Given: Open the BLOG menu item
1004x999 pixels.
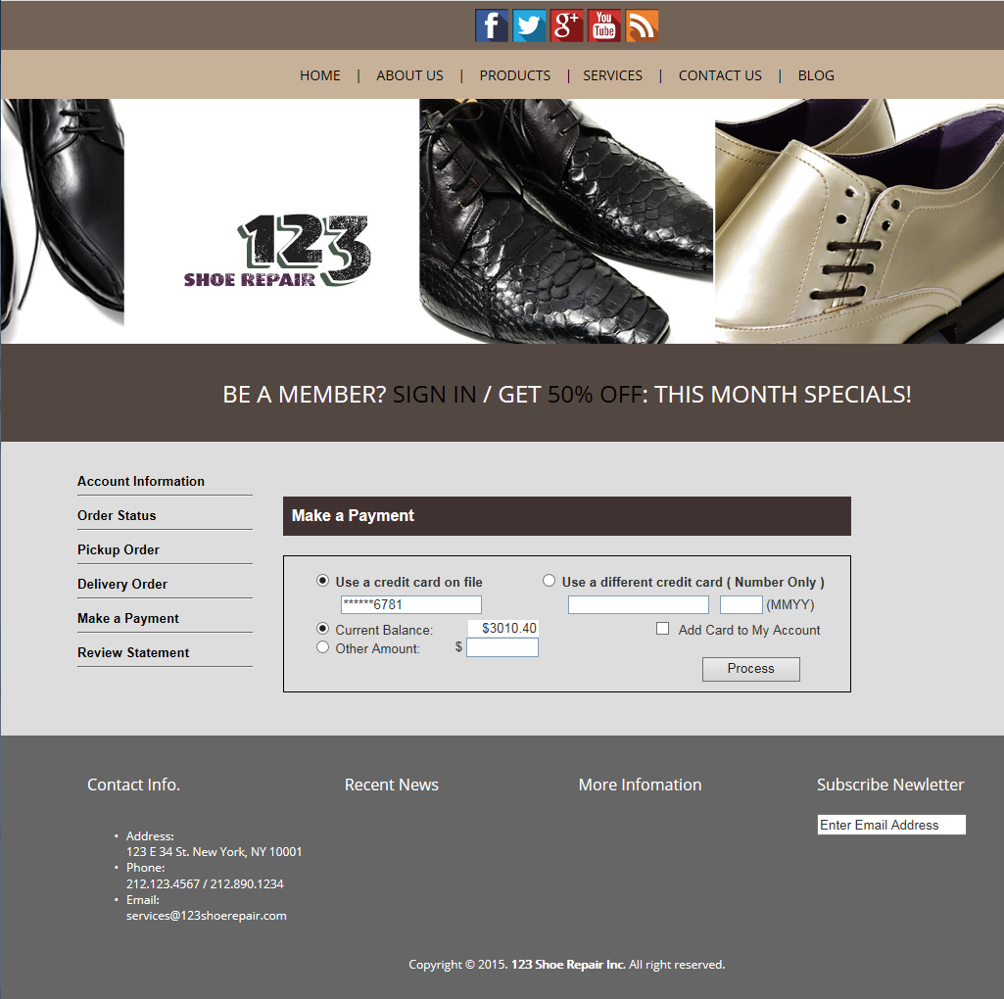Looking at the screenshot, I should pos(816,75).
